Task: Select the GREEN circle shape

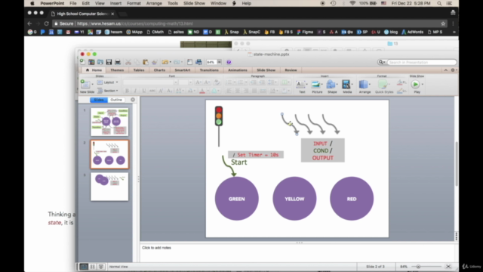Action: pyautogui.click(x=236, y=199)
